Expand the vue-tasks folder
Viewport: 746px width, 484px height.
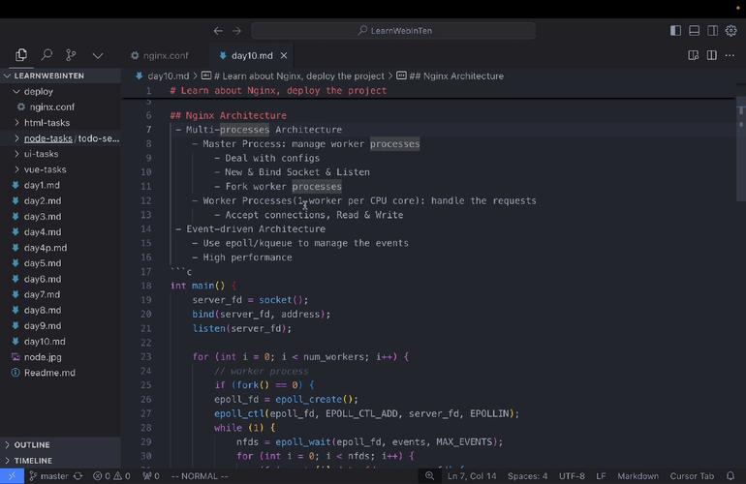click(60, 169)
